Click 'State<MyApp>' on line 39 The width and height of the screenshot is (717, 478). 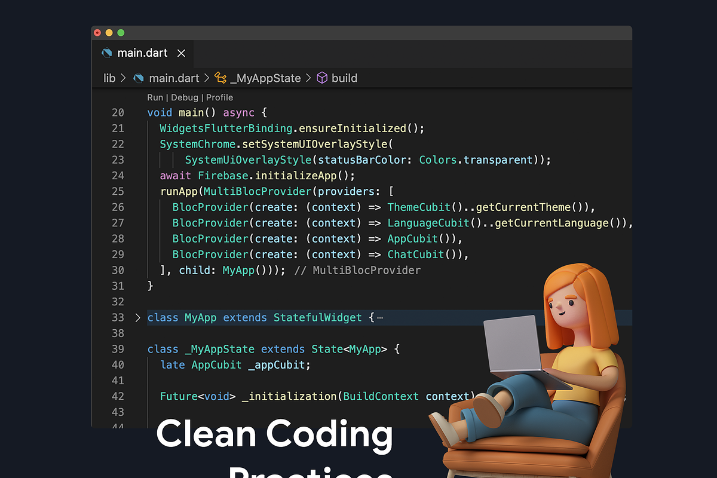click(x=350, y=349)
